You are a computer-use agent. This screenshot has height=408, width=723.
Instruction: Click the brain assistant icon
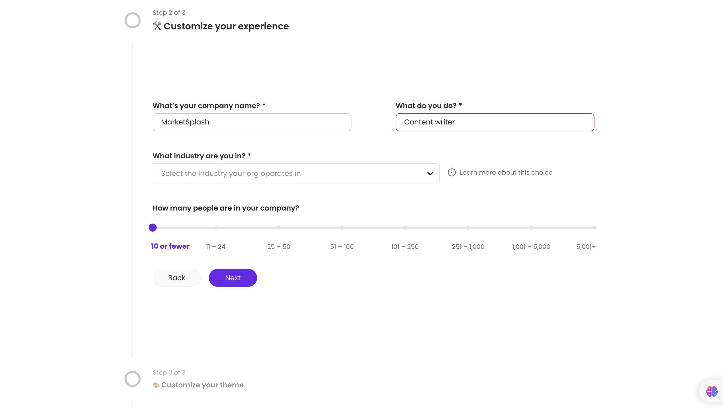[x=711, y=391]
